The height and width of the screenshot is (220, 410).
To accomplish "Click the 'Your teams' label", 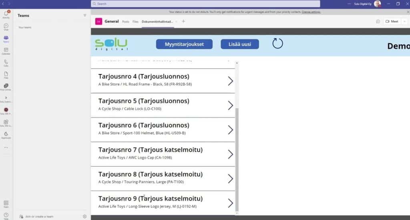I will coord(25,28).
